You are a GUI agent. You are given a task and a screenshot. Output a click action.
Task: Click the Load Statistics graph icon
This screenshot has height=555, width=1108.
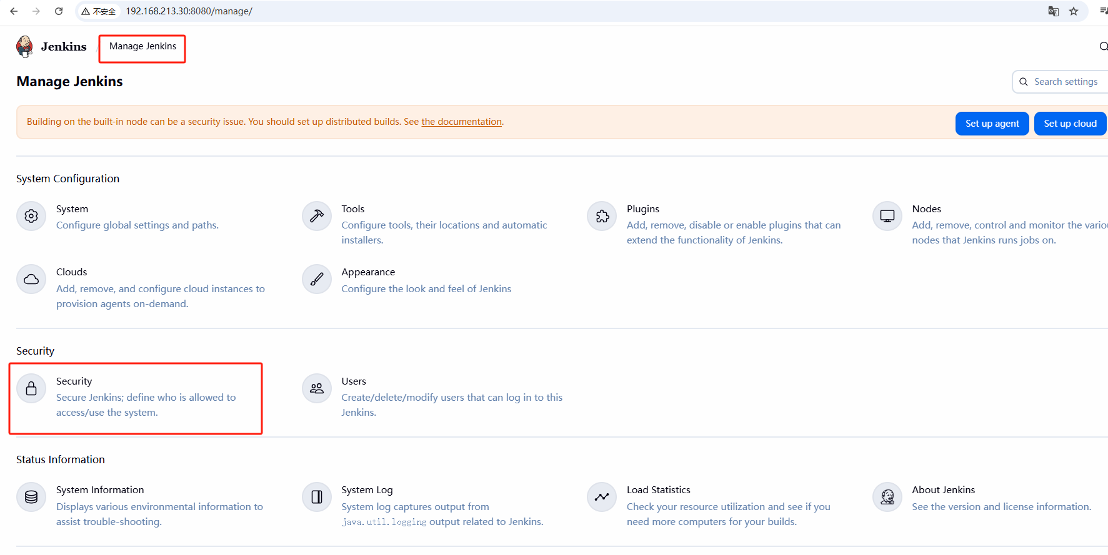tap(602, 497)
